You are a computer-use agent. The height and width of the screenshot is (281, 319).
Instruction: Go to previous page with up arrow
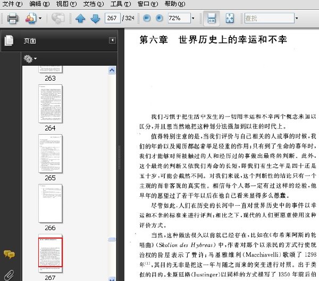80,19
